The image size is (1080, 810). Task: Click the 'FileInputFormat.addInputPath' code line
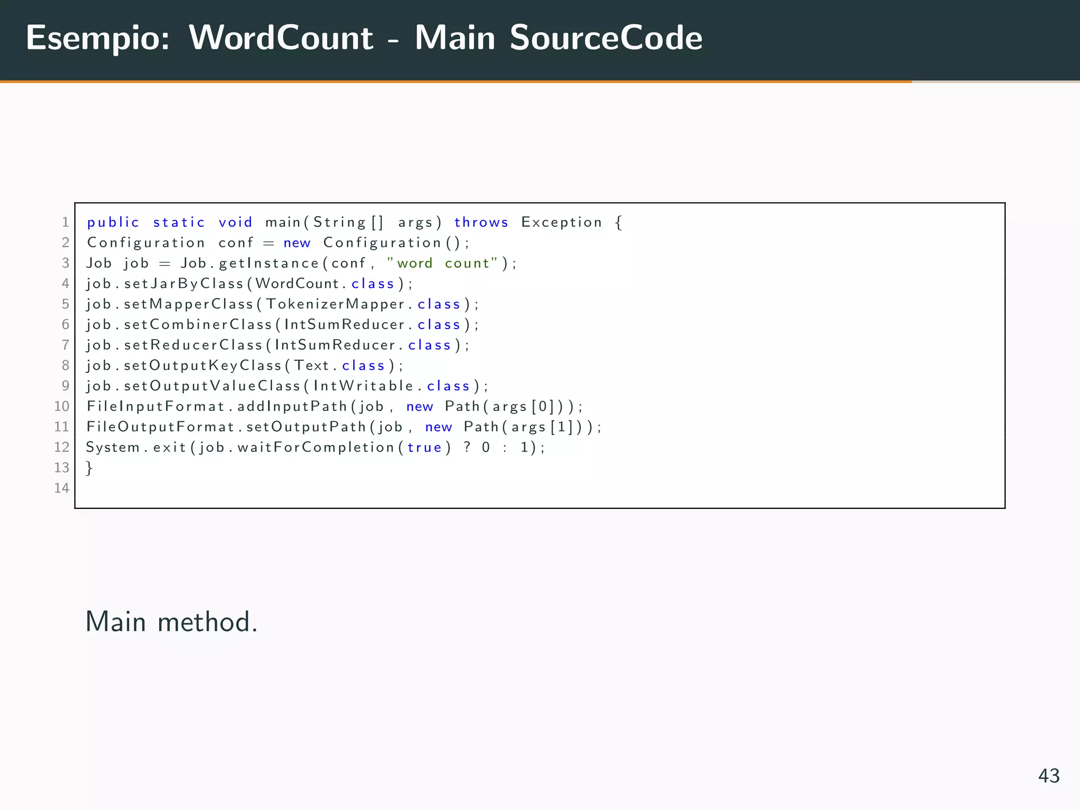tap(335, 407)
